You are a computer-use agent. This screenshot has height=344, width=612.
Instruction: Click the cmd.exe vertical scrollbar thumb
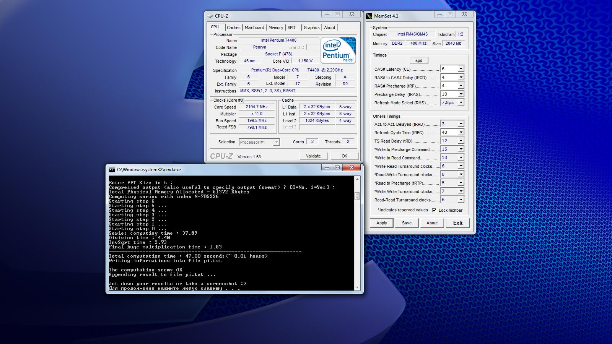pyautogui.click(x=357, y=196)
